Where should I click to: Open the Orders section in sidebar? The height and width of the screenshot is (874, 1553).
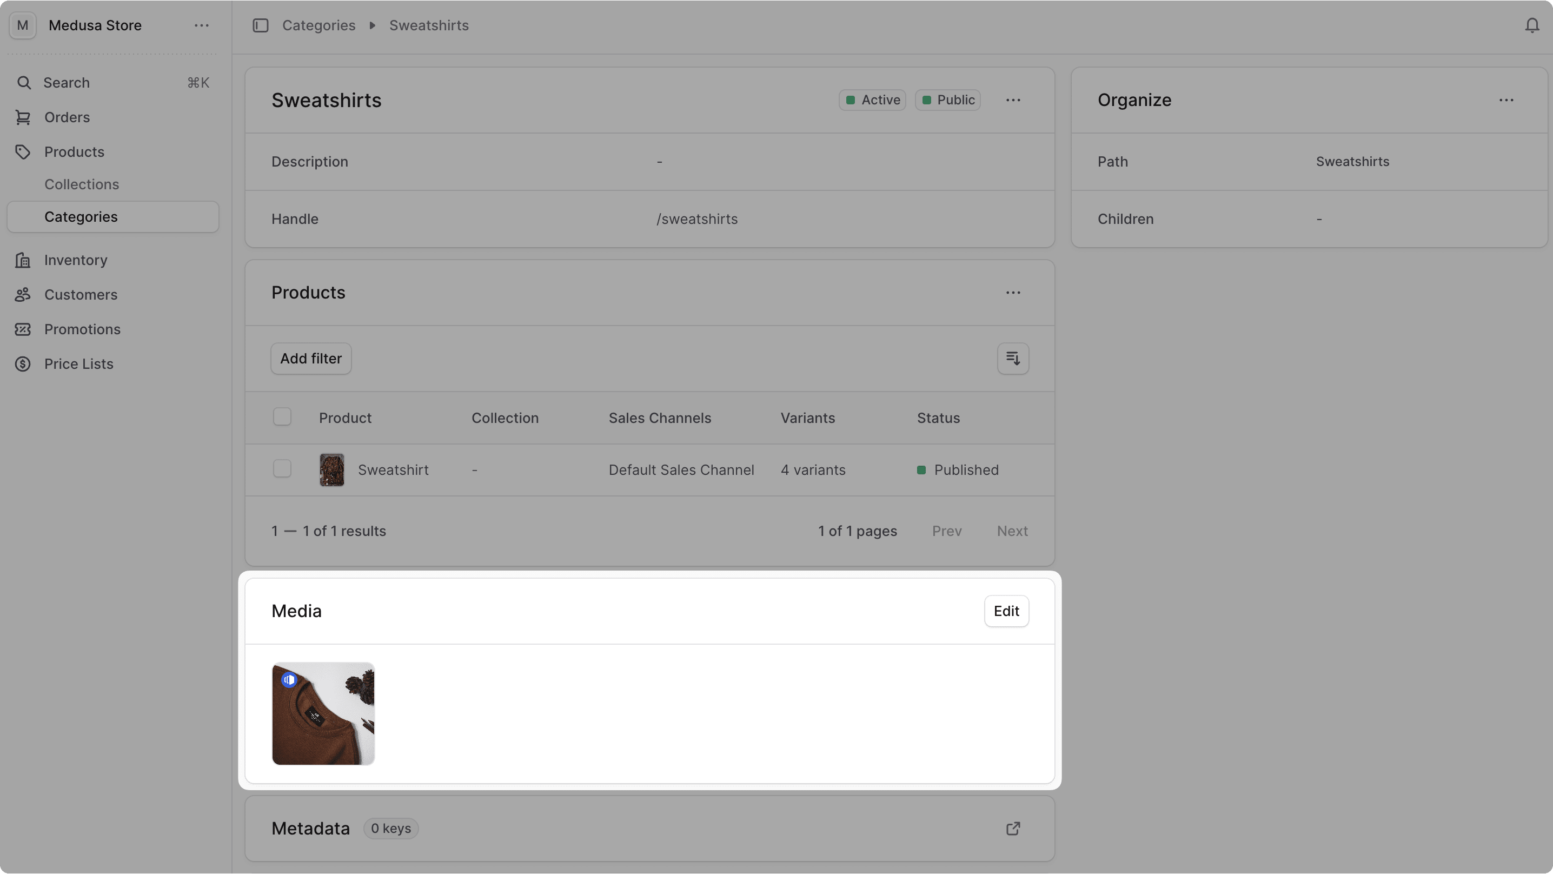[67, 117]
